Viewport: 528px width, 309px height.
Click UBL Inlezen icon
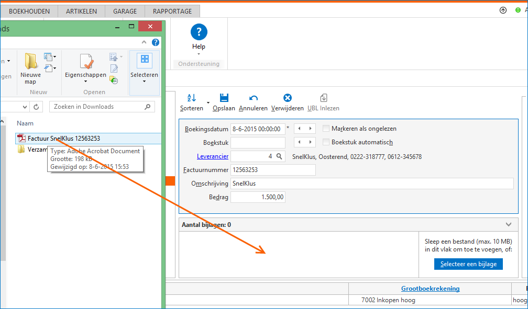coord(323,98)
